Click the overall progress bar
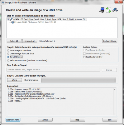 click(x=78, y=80)
